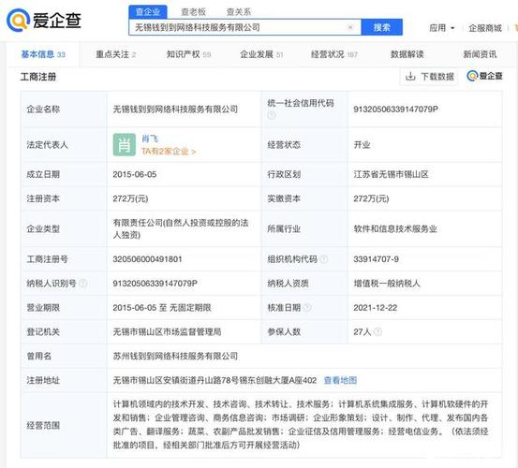Image resolution: width=518 pixels, height=468 pixels.
Task: Open legal representative 肖飞 profile link
Action: (x=150, y=139)
